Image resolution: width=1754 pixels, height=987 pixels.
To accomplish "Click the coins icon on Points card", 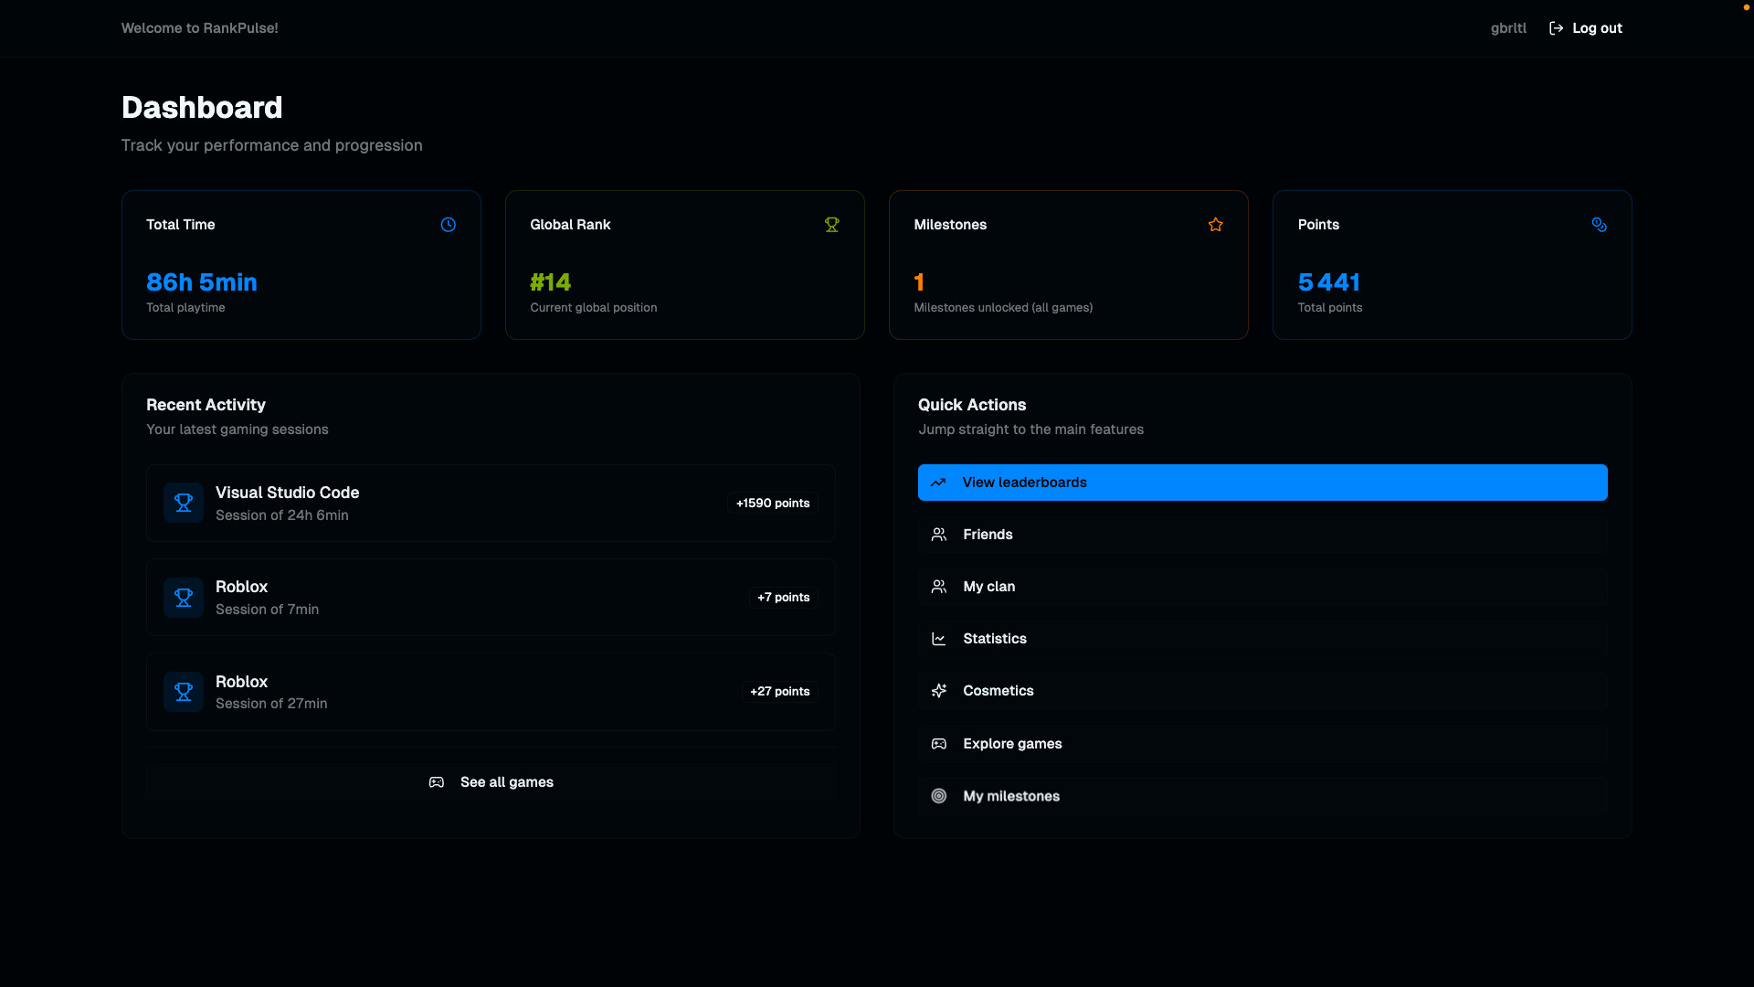I will coord(1600,225).
